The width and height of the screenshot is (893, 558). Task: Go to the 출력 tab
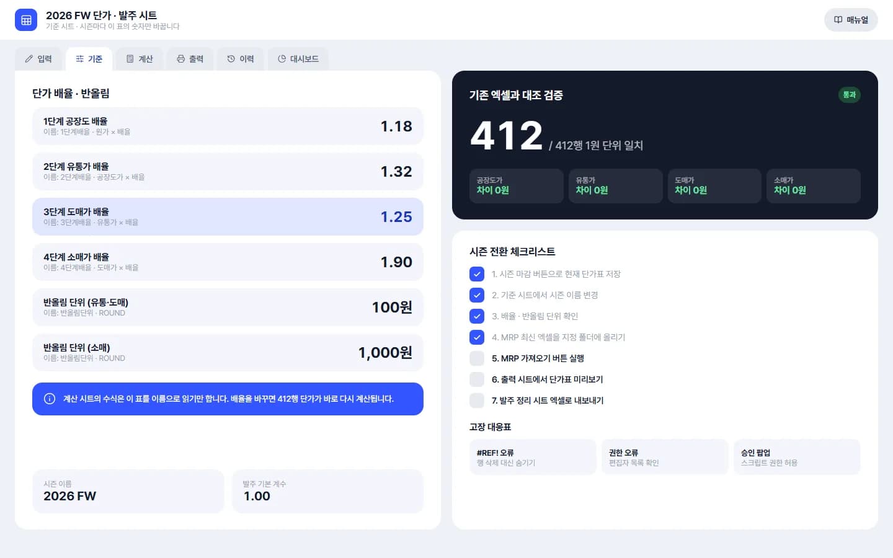(190, 59)
